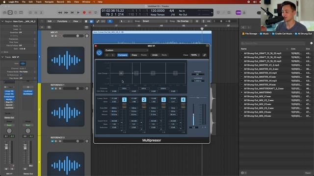Collapse the Region inspector disclosure triangle
Screen dimensions: 314x176
coord(2,22)
